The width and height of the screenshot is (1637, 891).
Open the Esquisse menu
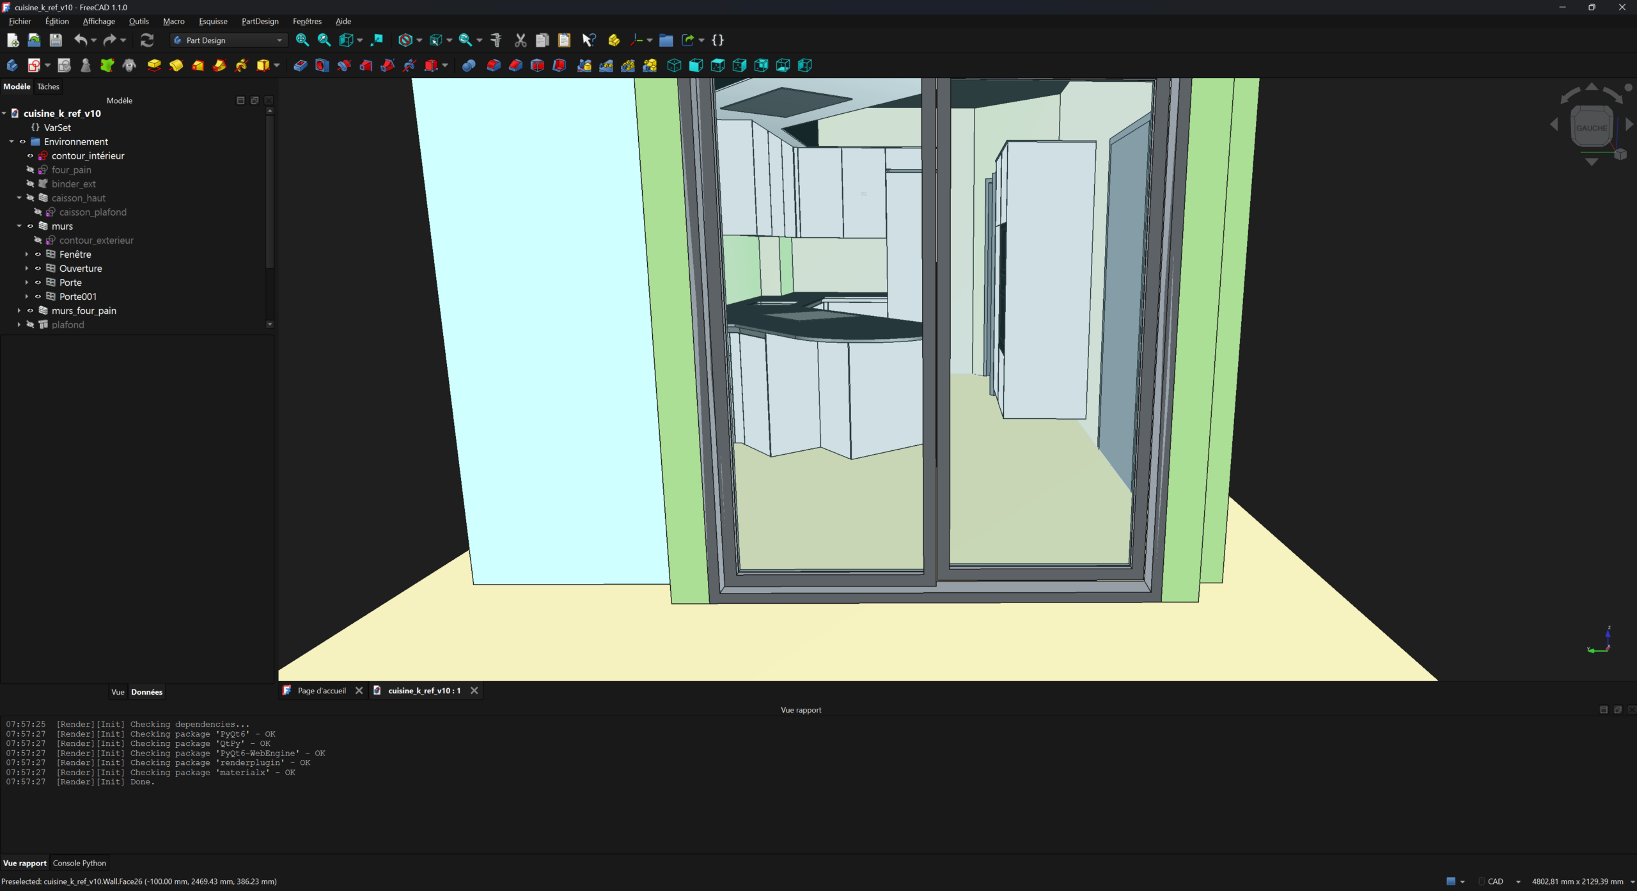[213, 21]
